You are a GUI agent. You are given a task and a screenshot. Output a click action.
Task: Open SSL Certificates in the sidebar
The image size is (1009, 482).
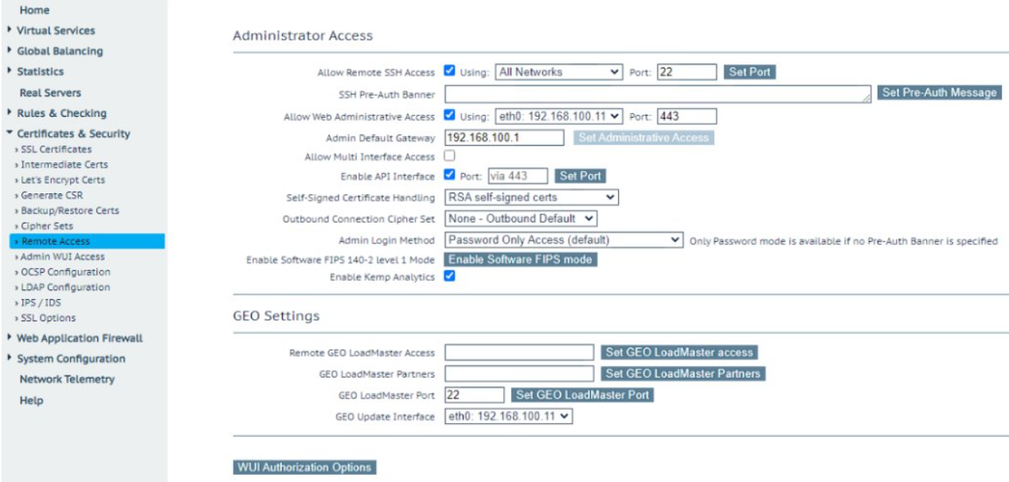(56, 150)
